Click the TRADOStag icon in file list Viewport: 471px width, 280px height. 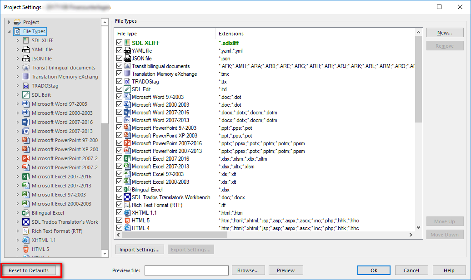click(x=127, y=82)
